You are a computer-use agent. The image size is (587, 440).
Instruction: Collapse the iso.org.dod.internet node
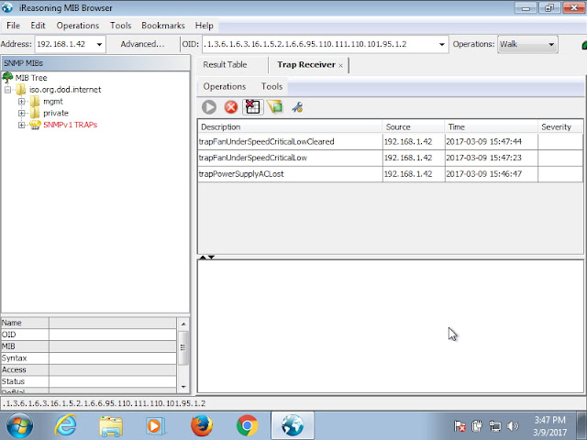(x=7, y=90)
